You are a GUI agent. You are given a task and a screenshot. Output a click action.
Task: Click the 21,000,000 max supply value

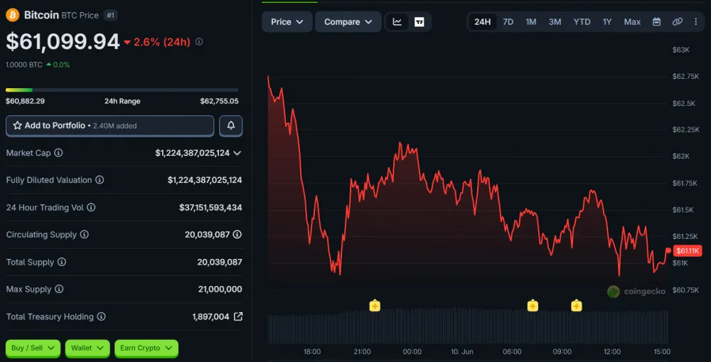[x=220, y=289]
